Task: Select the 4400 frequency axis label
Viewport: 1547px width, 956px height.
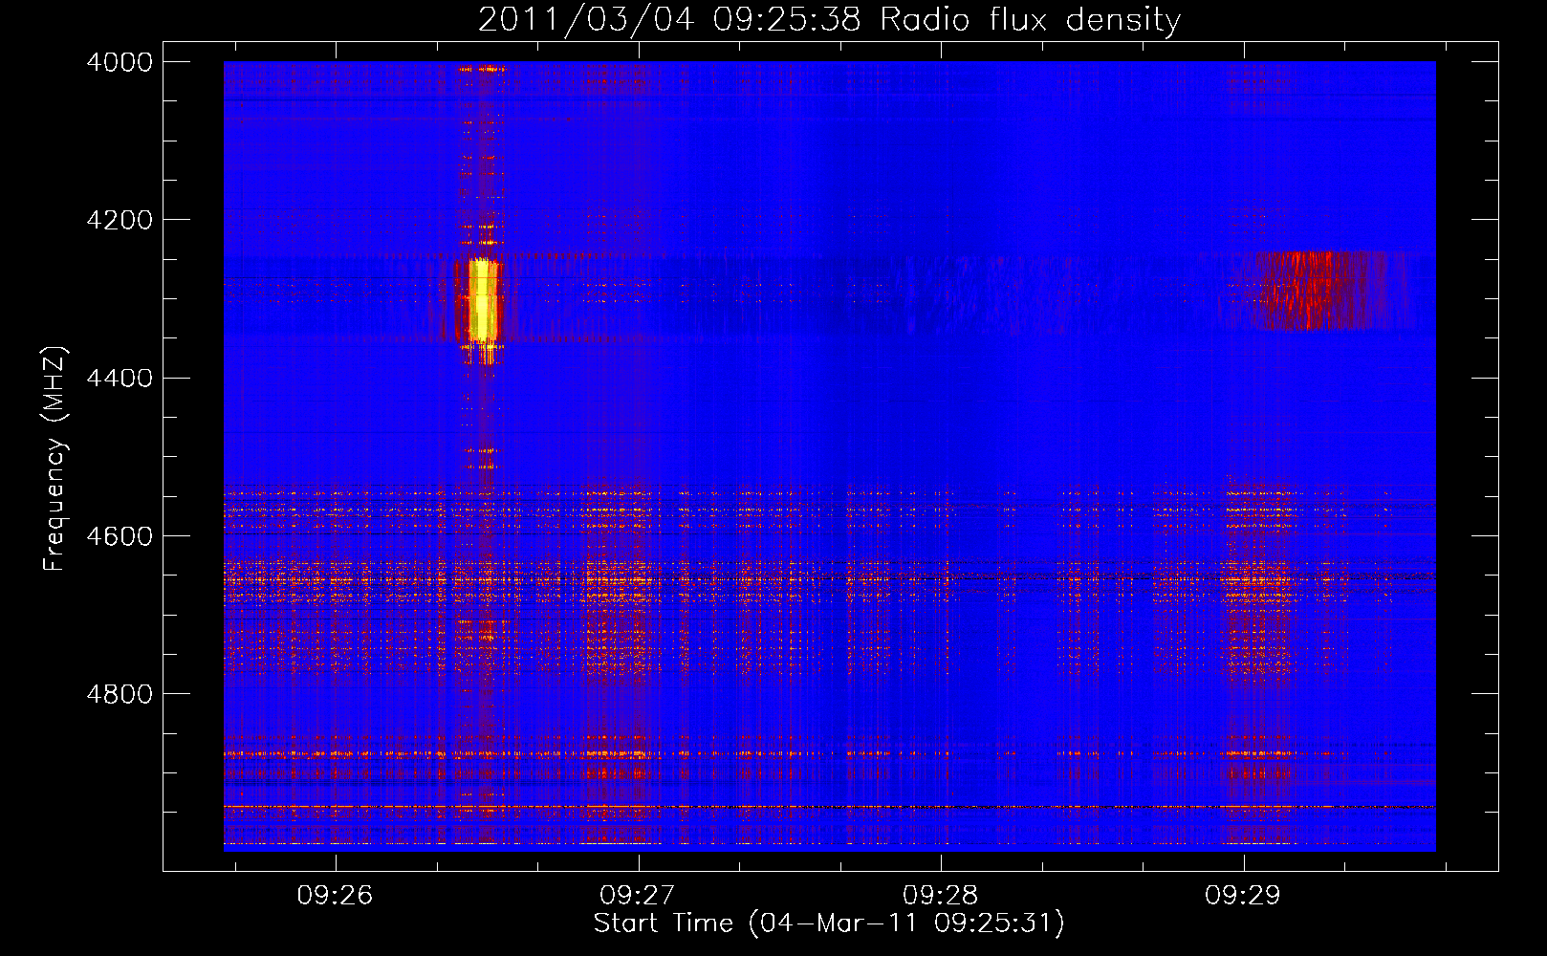Action: 120,378
